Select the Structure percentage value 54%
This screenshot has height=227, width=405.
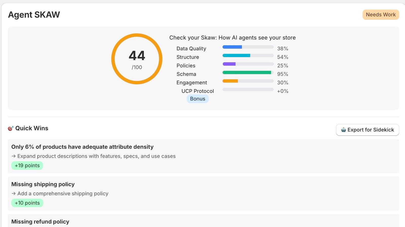coord(282,57)
